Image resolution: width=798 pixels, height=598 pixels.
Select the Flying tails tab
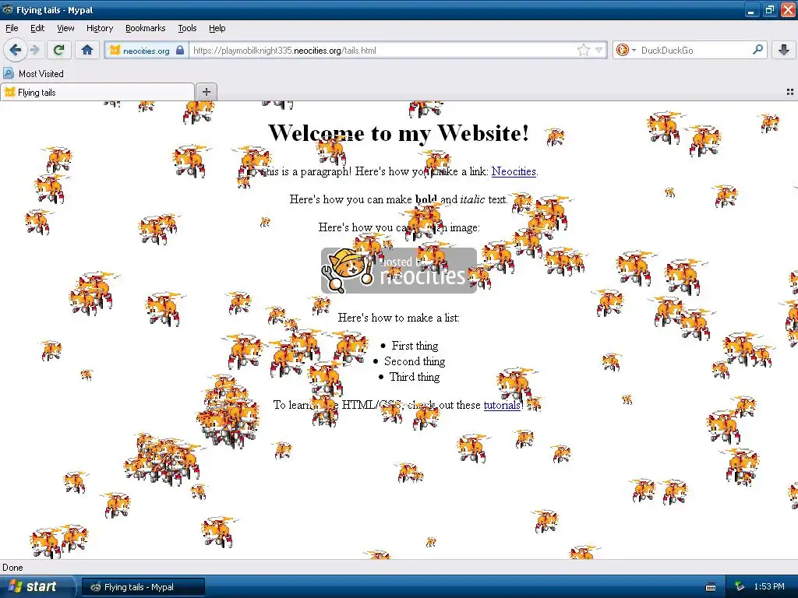tap(97, 92)
